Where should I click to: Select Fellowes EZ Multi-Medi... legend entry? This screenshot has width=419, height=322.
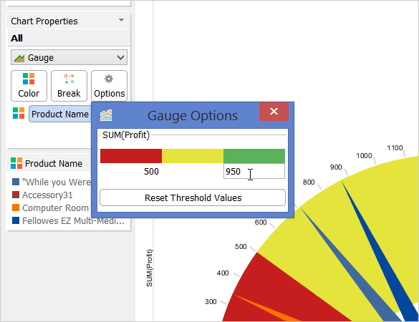click(x=73, y=220)
